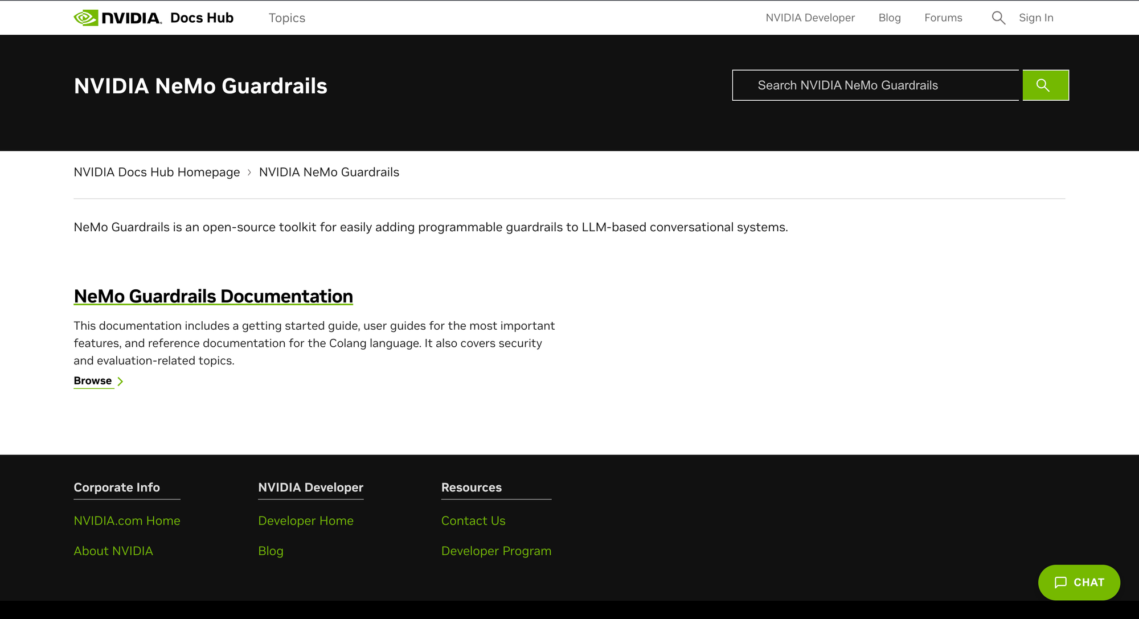Open NVIDIA.com Home footer link
Viewport: 1139px width, 619px height.
(x=127, y=520)
